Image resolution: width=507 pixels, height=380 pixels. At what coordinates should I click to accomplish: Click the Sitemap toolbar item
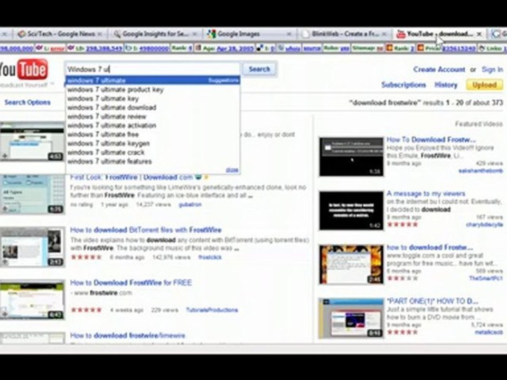click(x=368, y=48)
